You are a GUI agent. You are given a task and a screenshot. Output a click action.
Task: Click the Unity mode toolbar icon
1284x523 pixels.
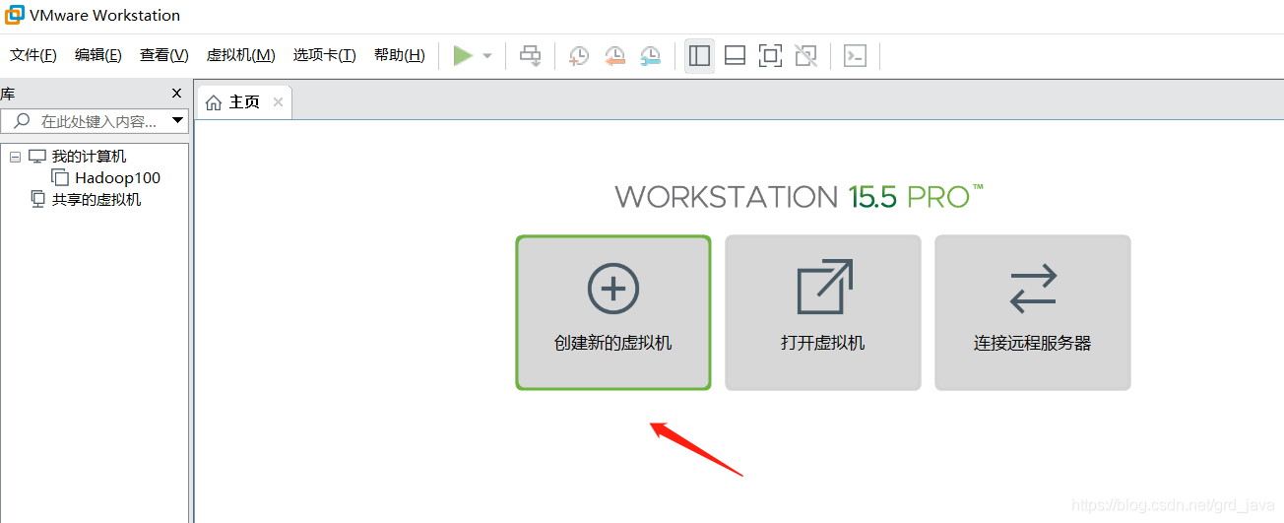(805, 56)
